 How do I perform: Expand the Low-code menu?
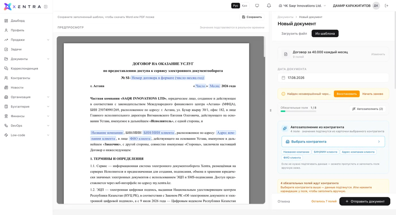48,135
